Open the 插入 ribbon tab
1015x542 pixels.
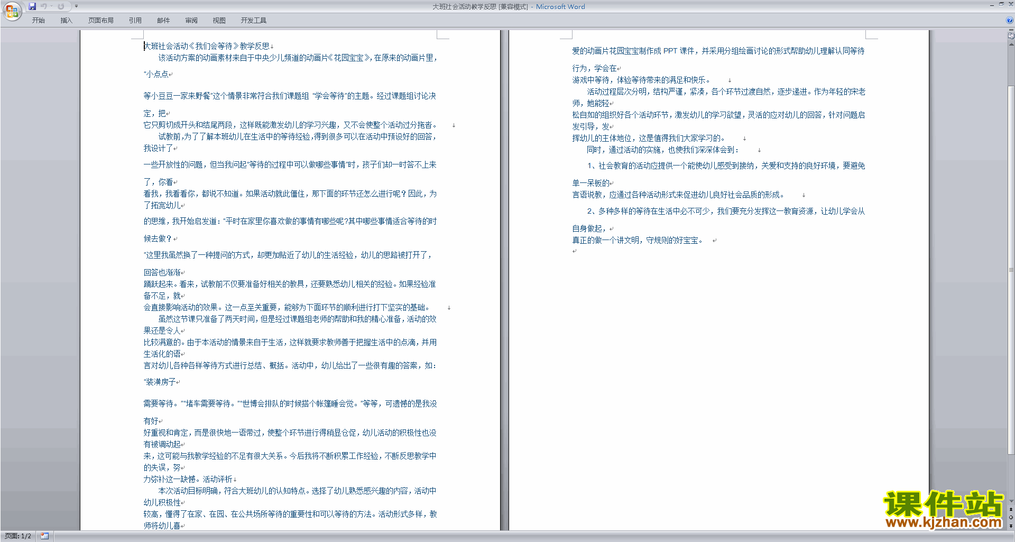66,21
